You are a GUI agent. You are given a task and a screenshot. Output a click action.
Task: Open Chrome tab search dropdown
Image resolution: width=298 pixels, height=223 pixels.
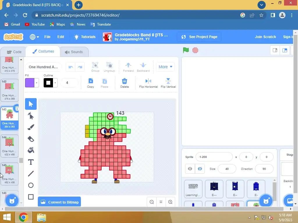tap(262, 5)
